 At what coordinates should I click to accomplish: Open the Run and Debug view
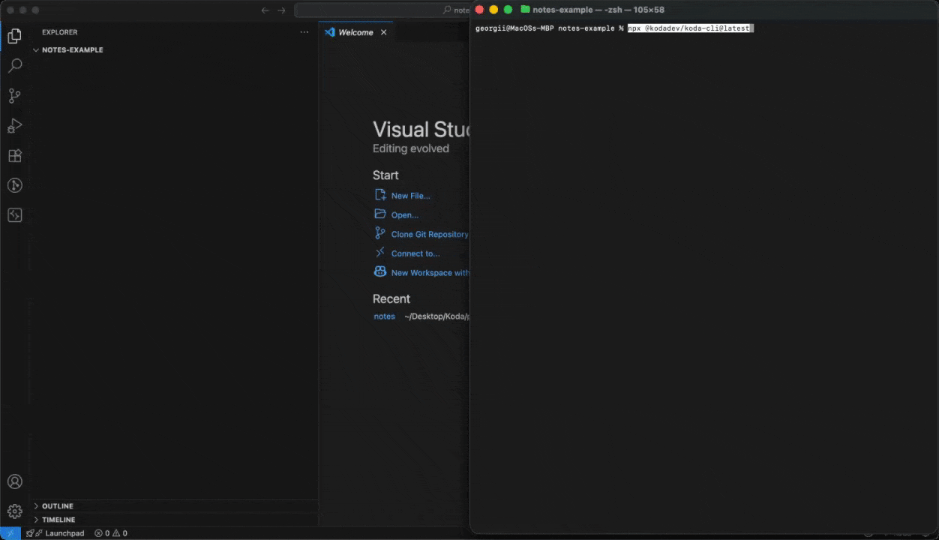pos(15,126)
